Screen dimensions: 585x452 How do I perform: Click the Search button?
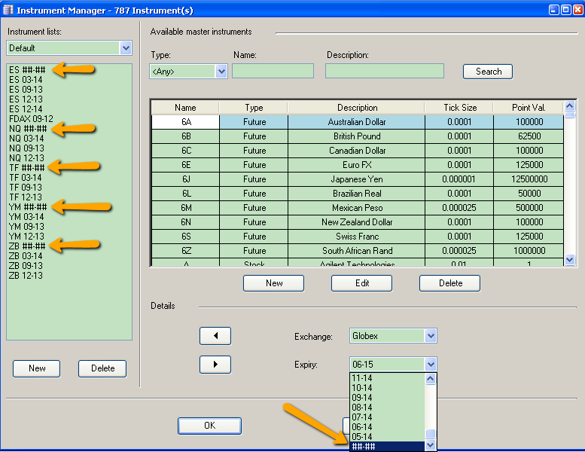[x=488, y=72]
